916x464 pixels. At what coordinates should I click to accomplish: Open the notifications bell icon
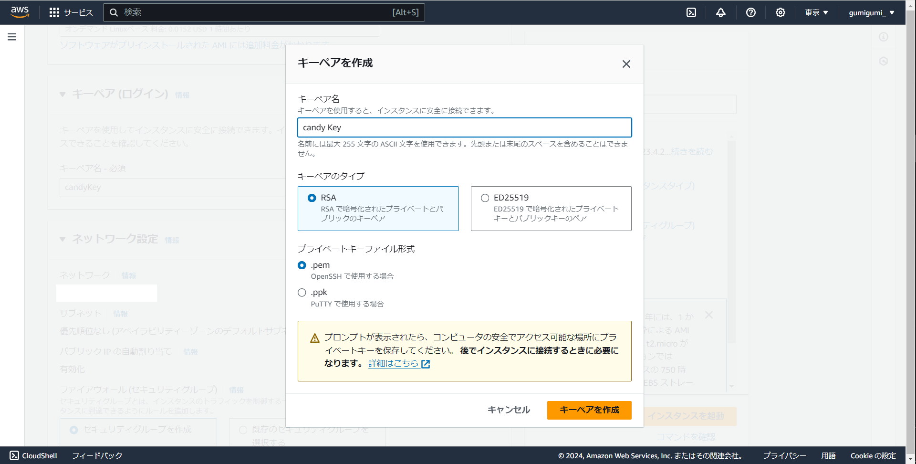720,12
